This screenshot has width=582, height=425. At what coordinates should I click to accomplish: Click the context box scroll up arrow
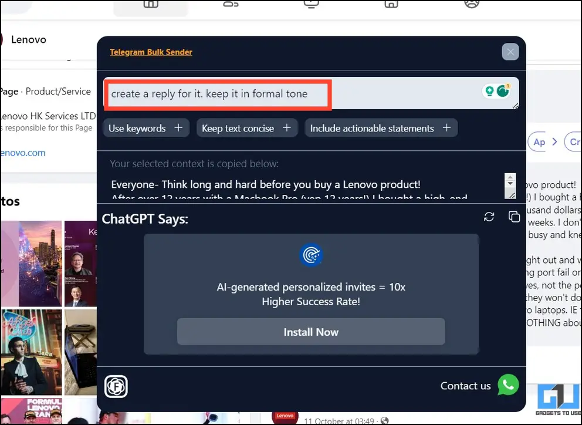[510, 177]
